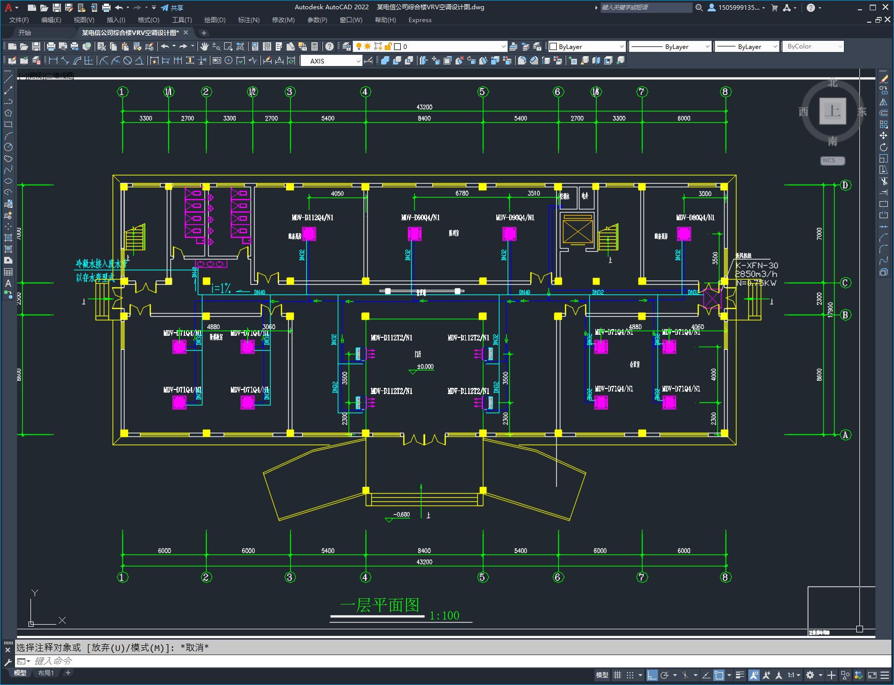Click the ByLayer color swatch box
Image resolution: width=894 pixels, height=685 pixels.
553,46
